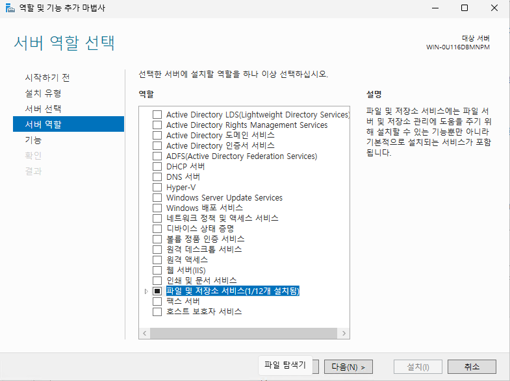Select the DNS 서버 role label
Viewport: 510px width, 381px height.
(183, 177)
